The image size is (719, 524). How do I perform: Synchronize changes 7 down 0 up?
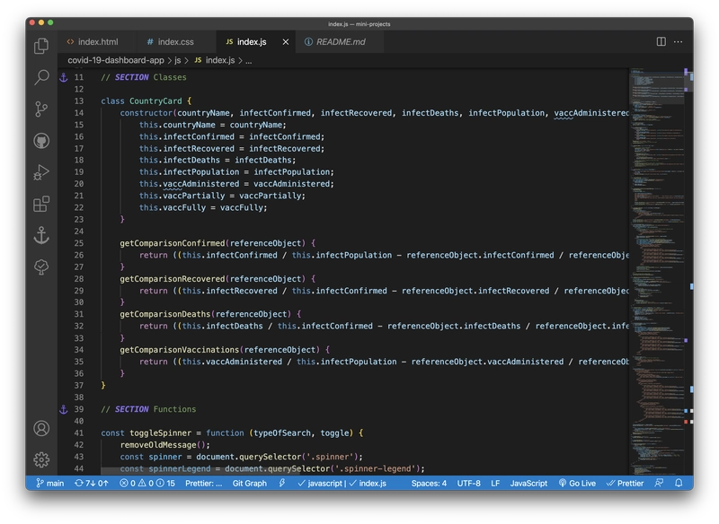(92, 484)
